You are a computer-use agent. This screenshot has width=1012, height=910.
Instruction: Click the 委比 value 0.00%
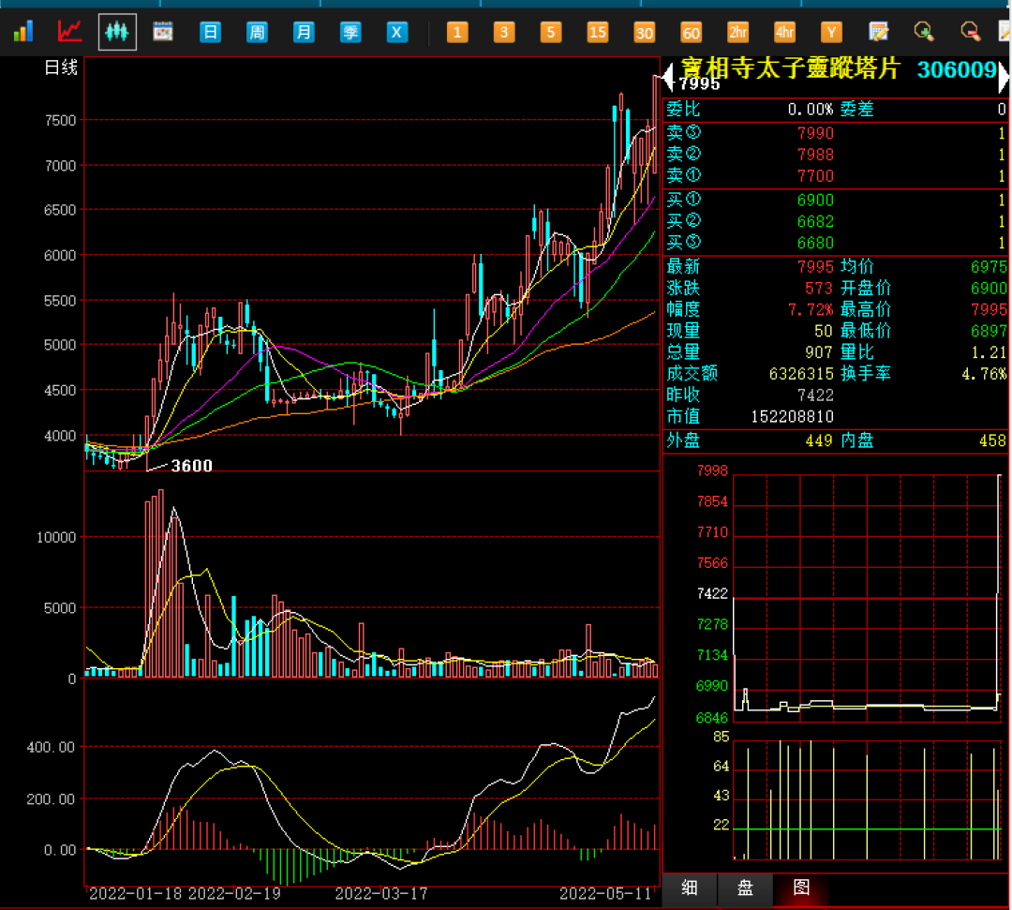pos(810,109)
